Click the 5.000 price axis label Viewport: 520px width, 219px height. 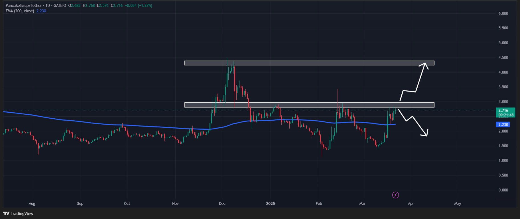point(503,43)
